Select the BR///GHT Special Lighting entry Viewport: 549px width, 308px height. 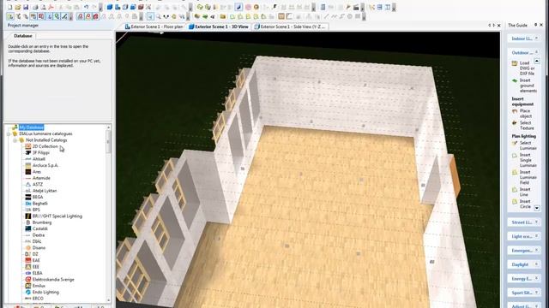(57, 216)
